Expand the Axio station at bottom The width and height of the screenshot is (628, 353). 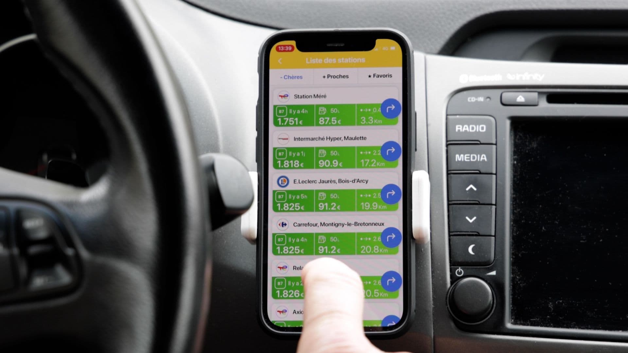[302, 311]
